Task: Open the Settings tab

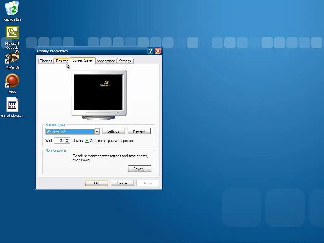Action: pos(125,61)
